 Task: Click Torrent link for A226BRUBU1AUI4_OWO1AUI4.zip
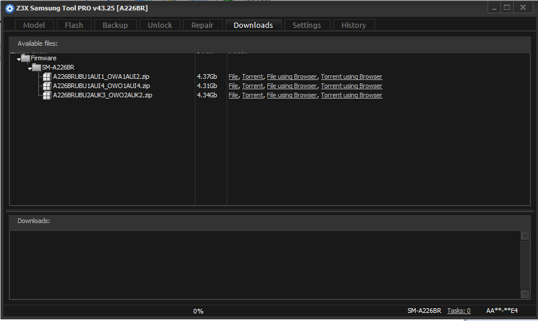(253, 86)
